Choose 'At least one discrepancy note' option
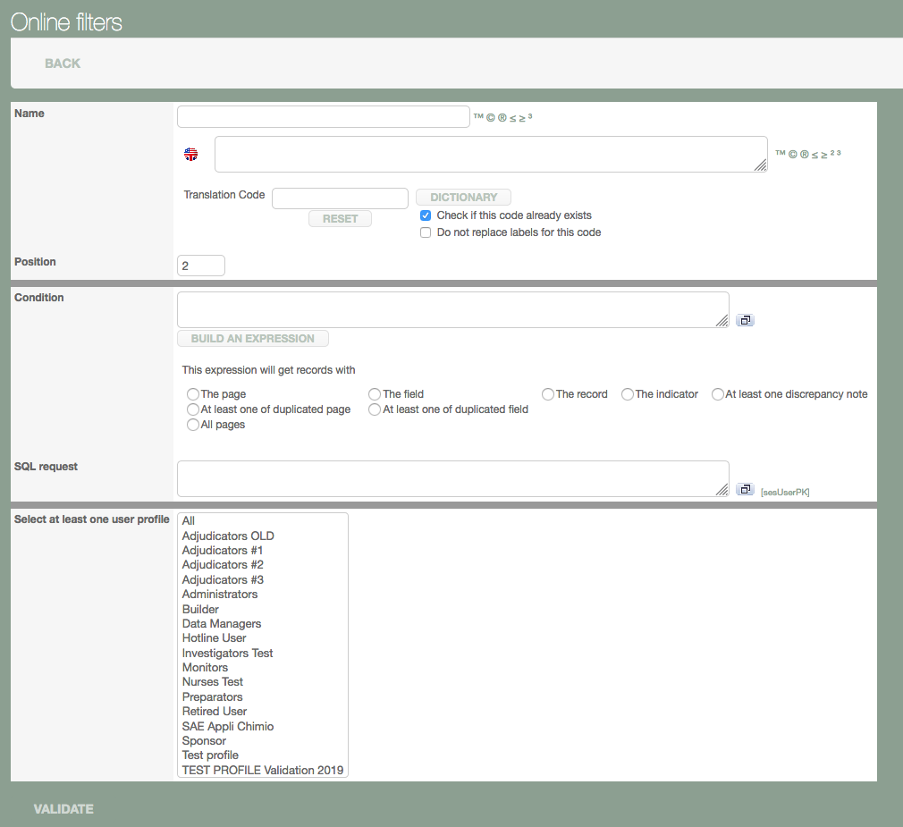Screen dimensions: 903x827 (718, 394)
